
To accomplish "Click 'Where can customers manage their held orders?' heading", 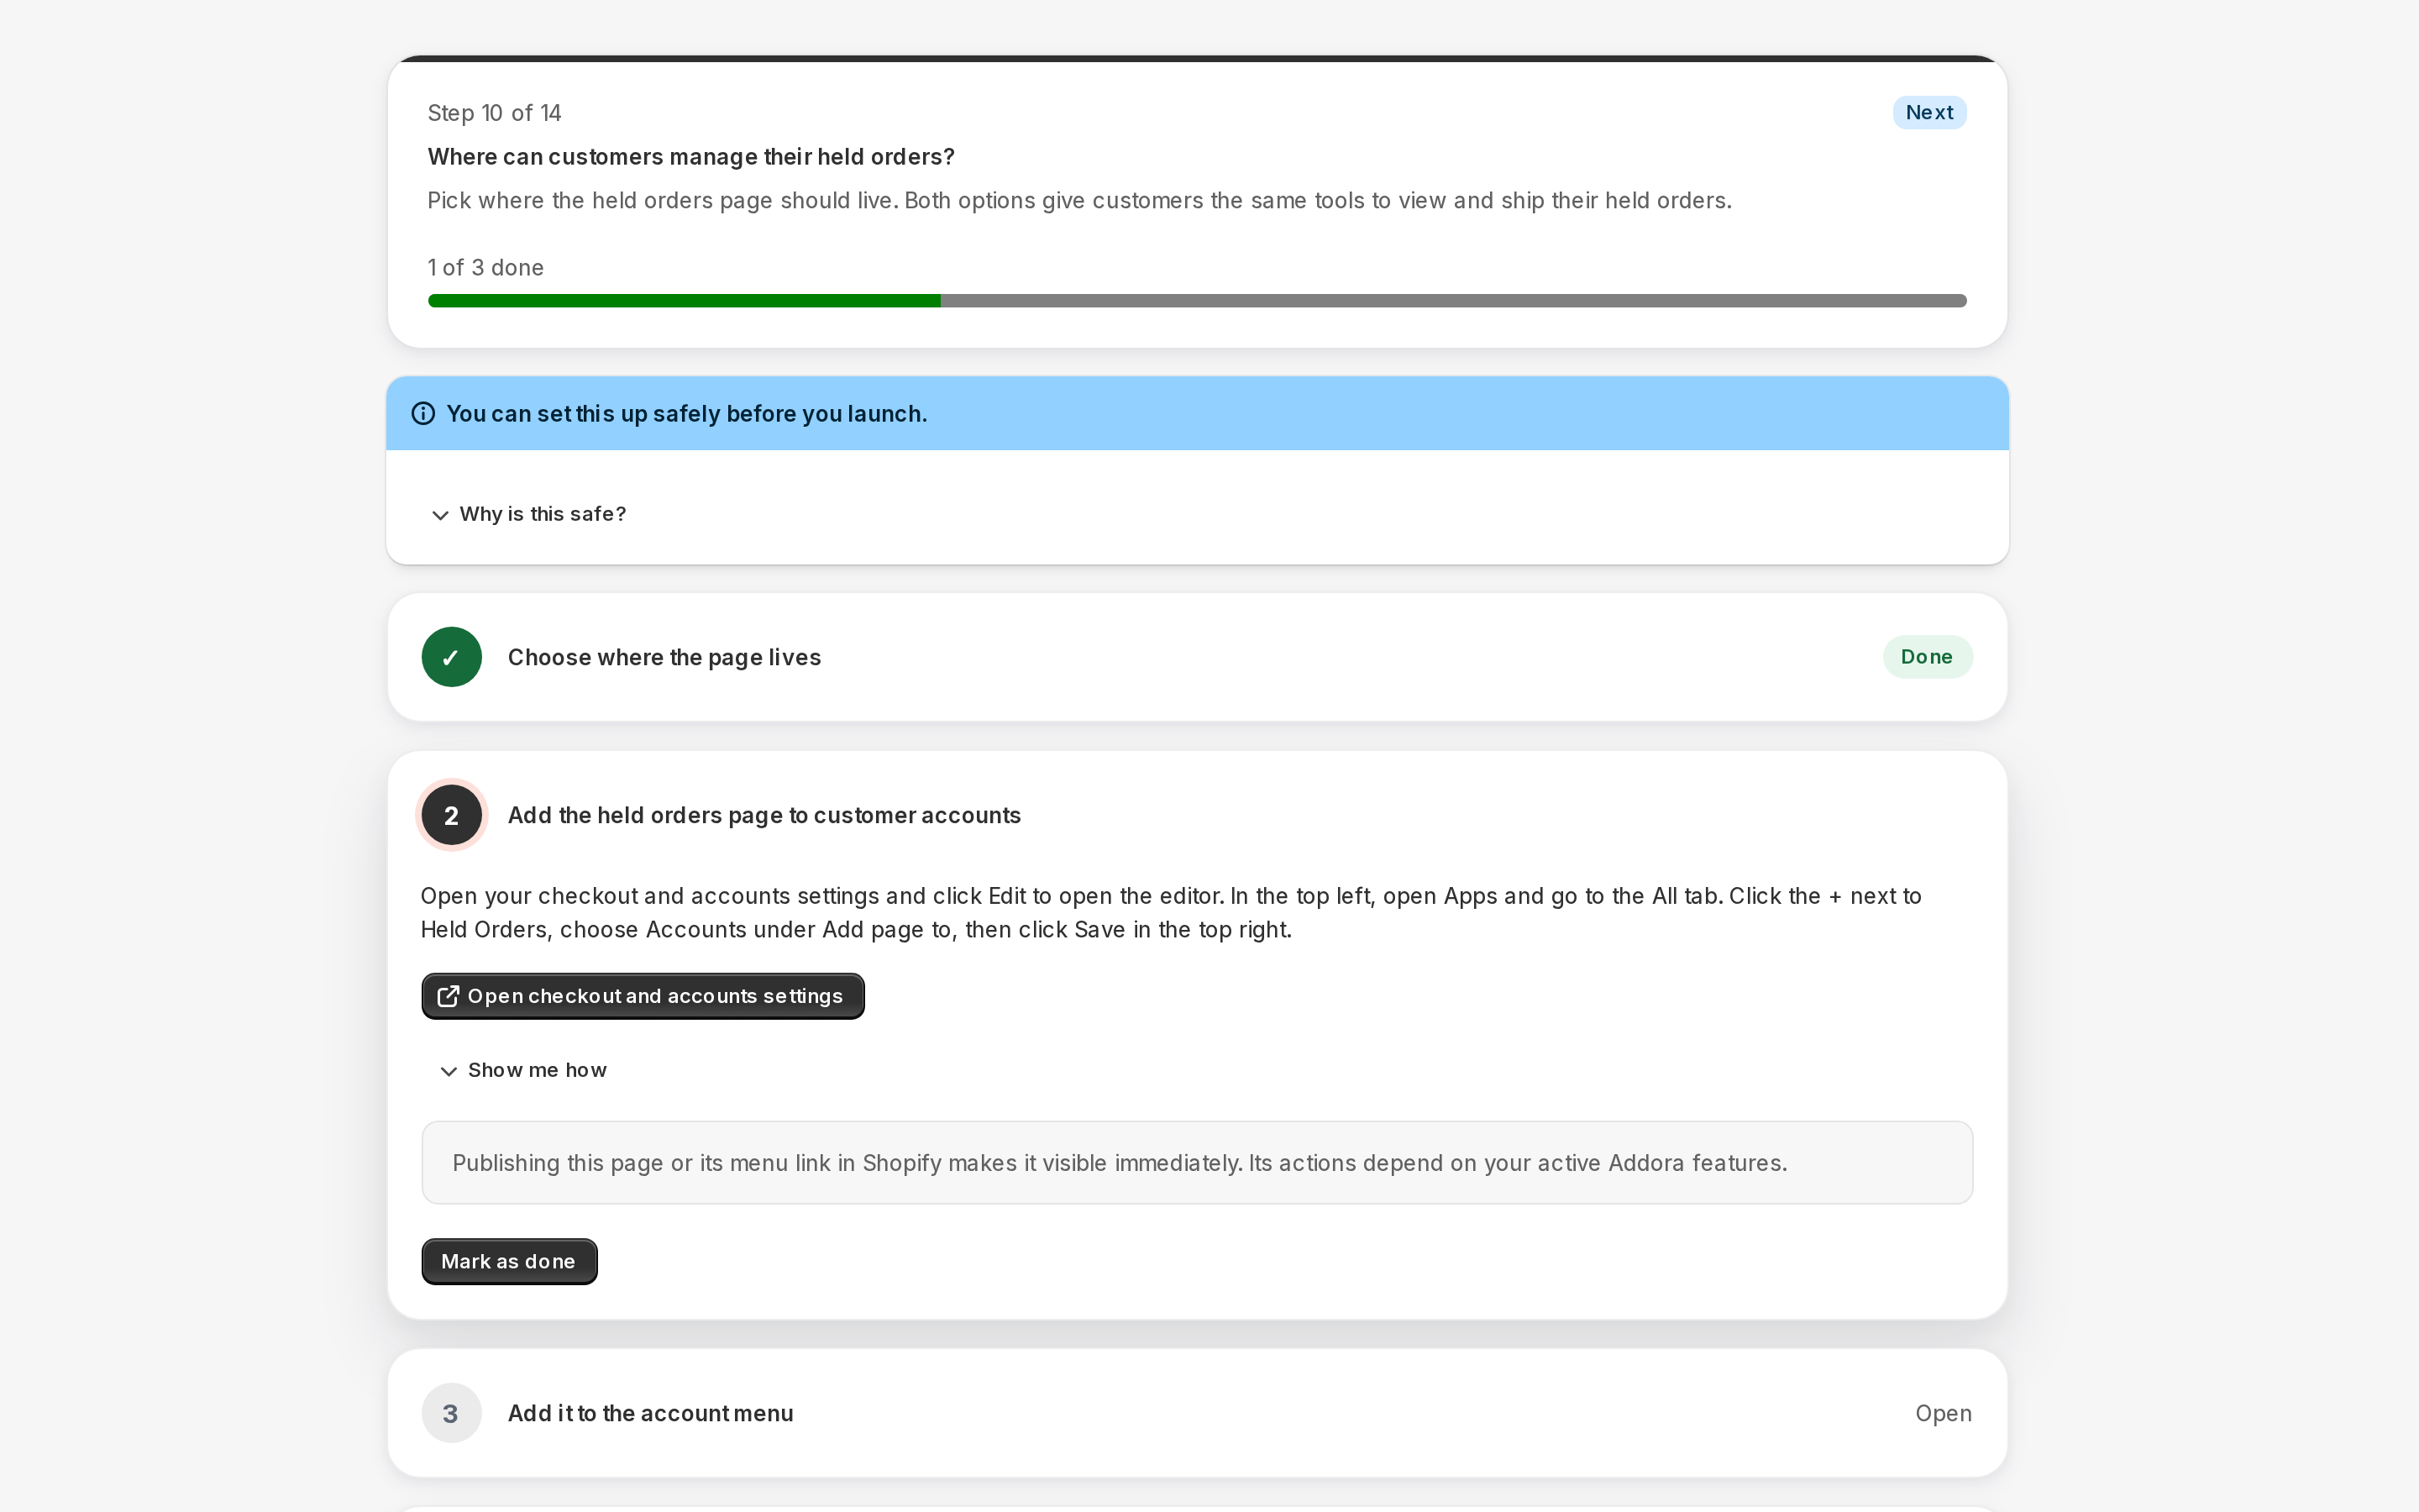I will [x=690, y=157].
